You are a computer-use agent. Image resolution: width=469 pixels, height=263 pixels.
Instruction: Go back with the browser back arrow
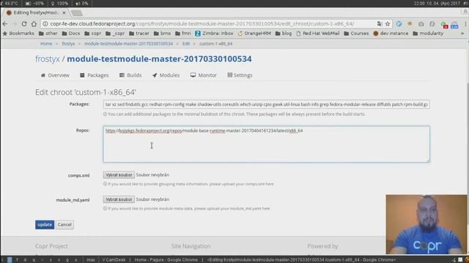coord(5,24)
